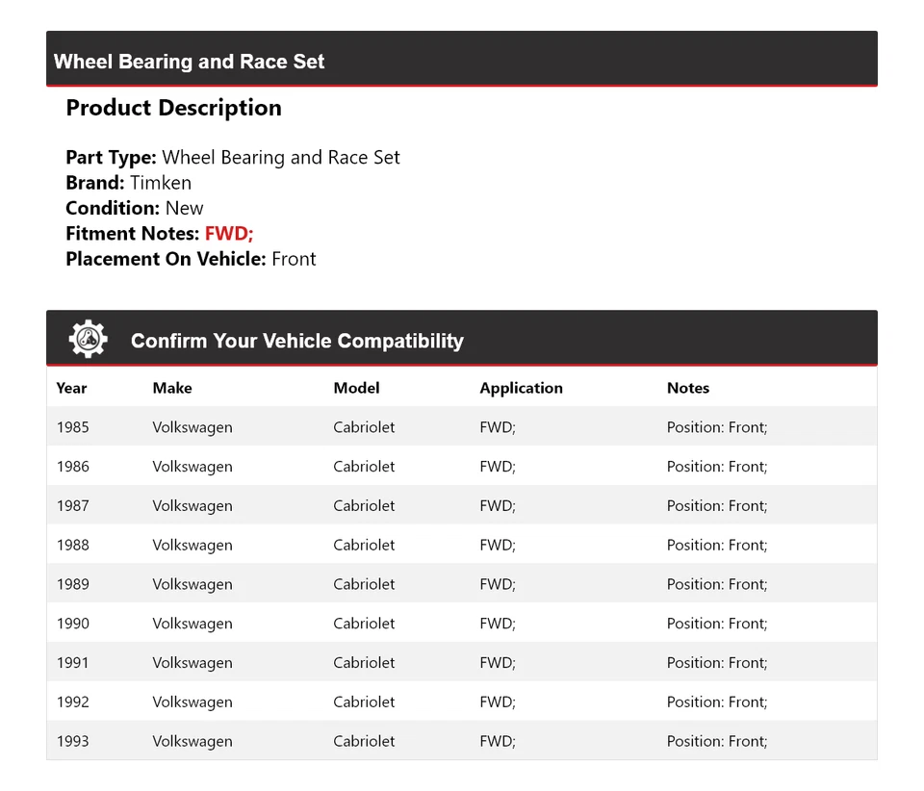This screenshot has height=791, width=924.
Task: Click the Year column header
Action: tap(71, 388)
